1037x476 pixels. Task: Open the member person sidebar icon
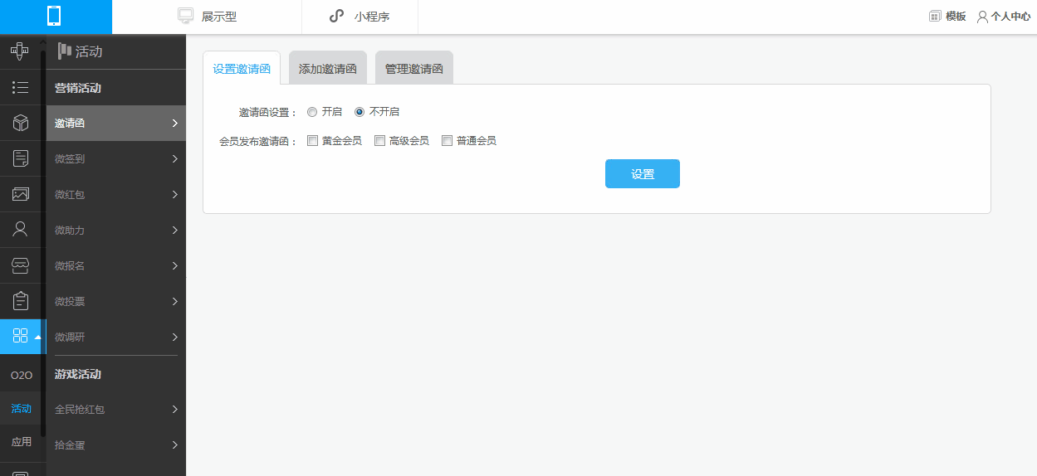tap(21, 230)
